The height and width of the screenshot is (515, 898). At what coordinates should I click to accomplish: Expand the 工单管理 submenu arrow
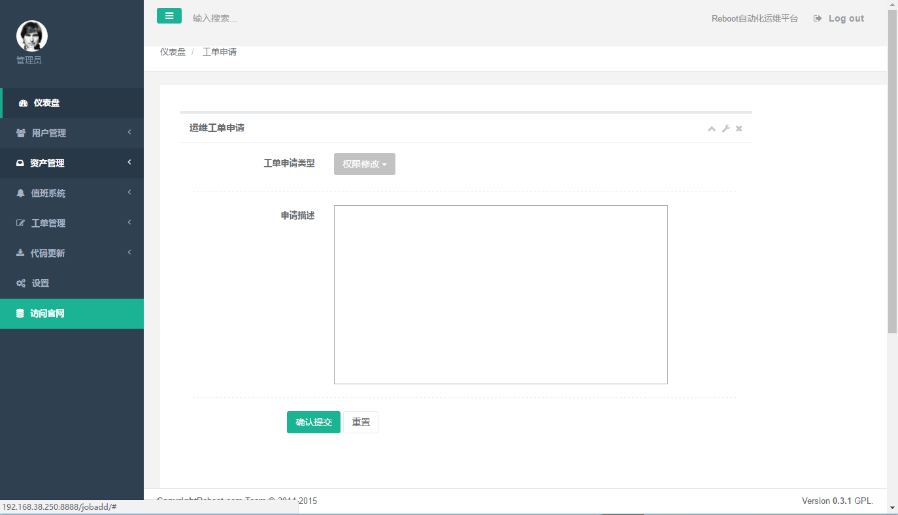pos(129,223)
